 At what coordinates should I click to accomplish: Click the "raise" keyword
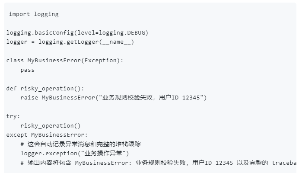coord(29,97)
